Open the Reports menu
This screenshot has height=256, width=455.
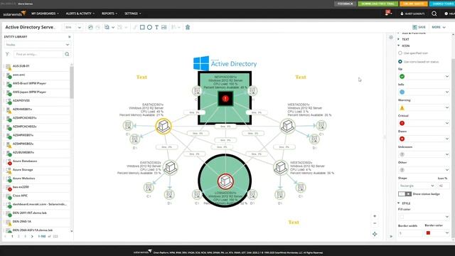point(109,14)
